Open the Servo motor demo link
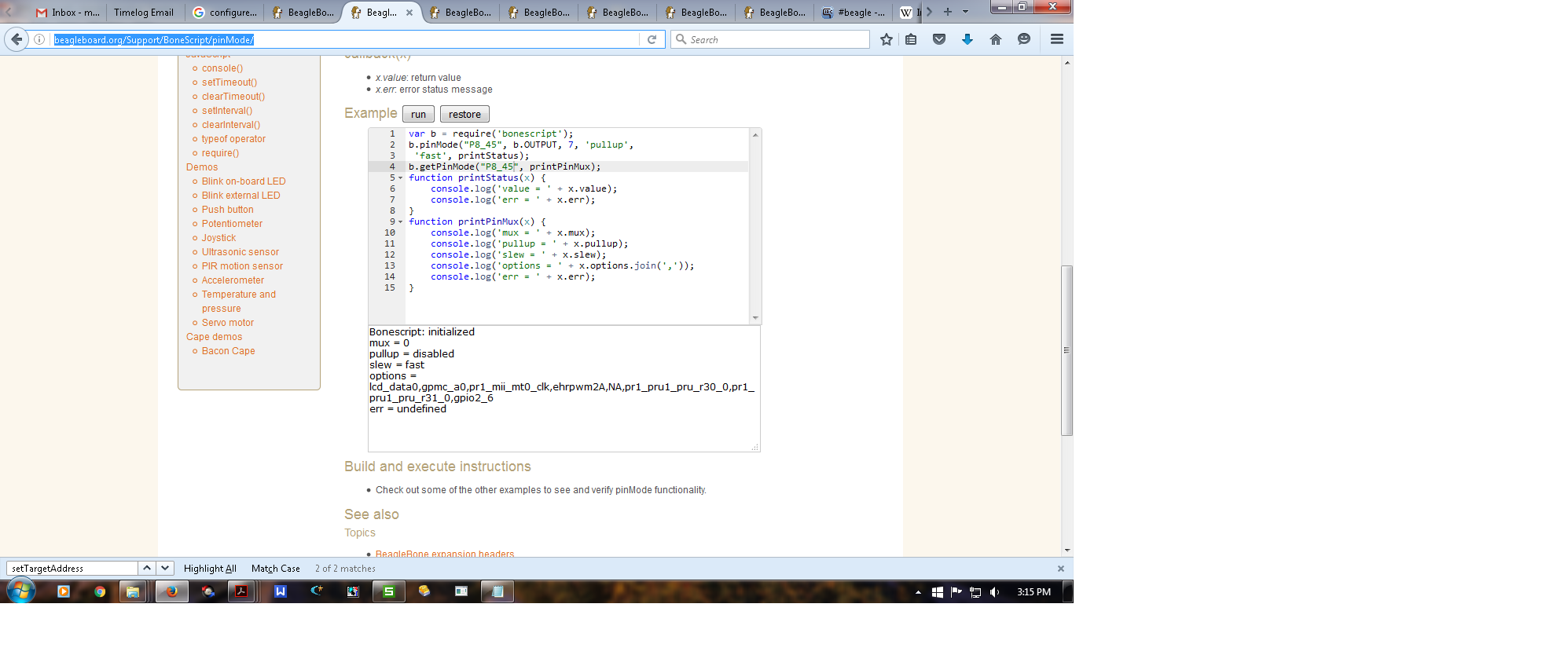1553x666 pixels. click(x=228, y=323)
